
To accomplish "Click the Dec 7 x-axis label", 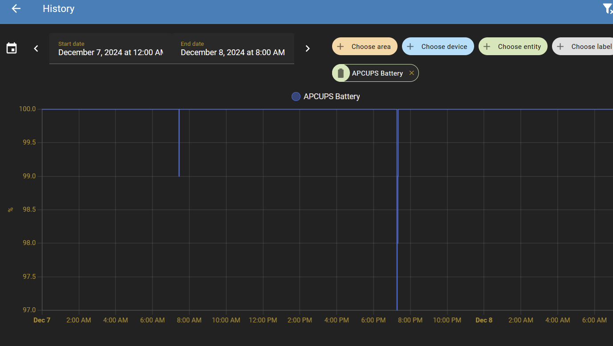I will click(42, 320).
